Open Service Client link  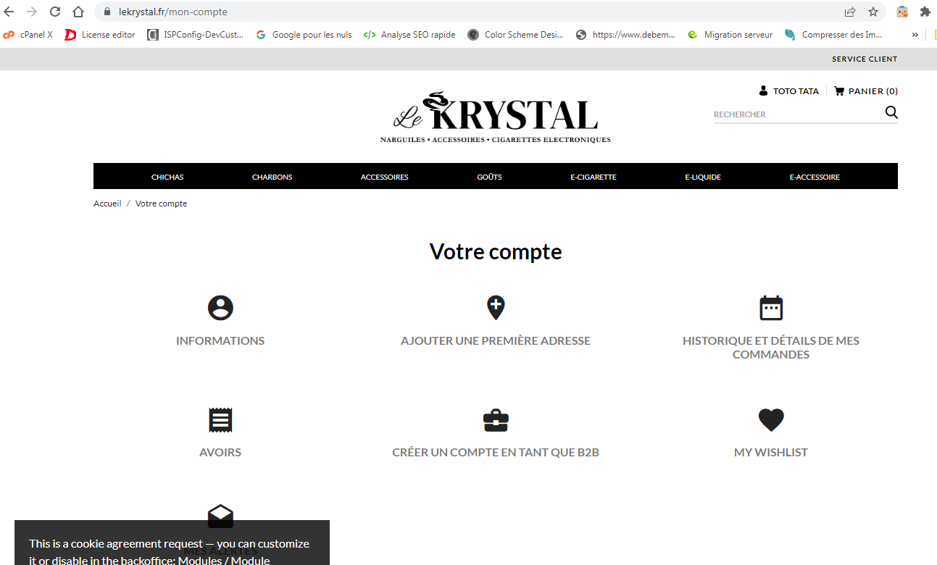click(865, 59)
